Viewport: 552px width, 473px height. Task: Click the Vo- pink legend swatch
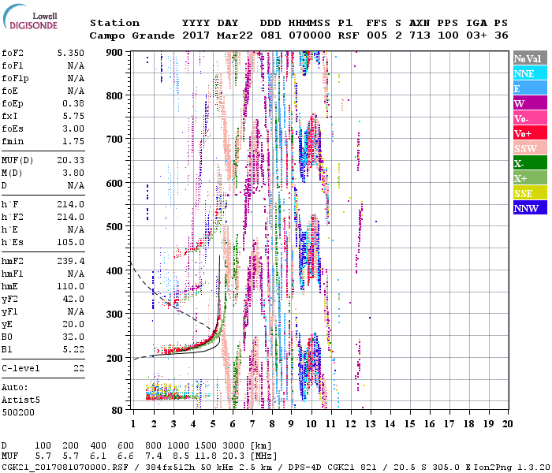[528, 118]
